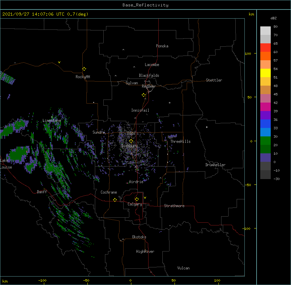291x285 pixels.
Task: Click the Drumheller label
Action: pos(215,165)
